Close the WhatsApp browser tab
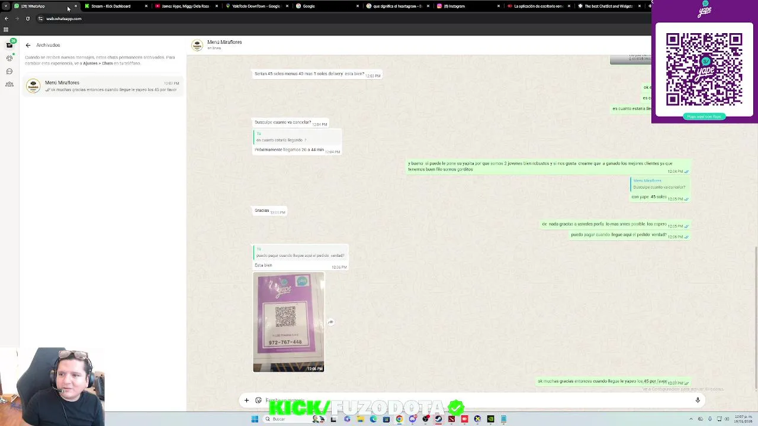Image resolution: width=758 pixels, height=426 pixels. [x=75, y=6]
